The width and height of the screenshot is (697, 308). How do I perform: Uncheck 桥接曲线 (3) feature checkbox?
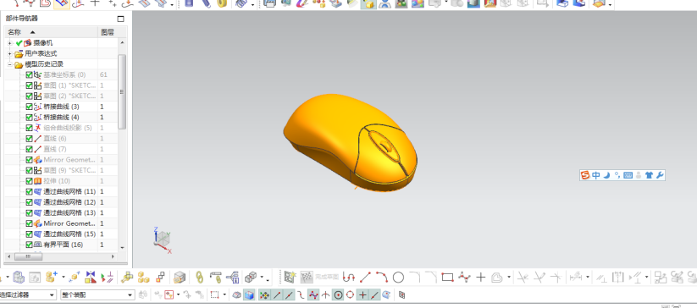click(x=30, y=107)
